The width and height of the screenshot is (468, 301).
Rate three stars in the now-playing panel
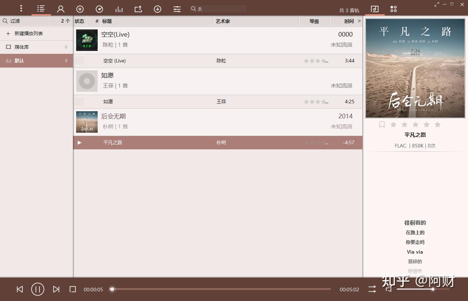tap(416, 124)
